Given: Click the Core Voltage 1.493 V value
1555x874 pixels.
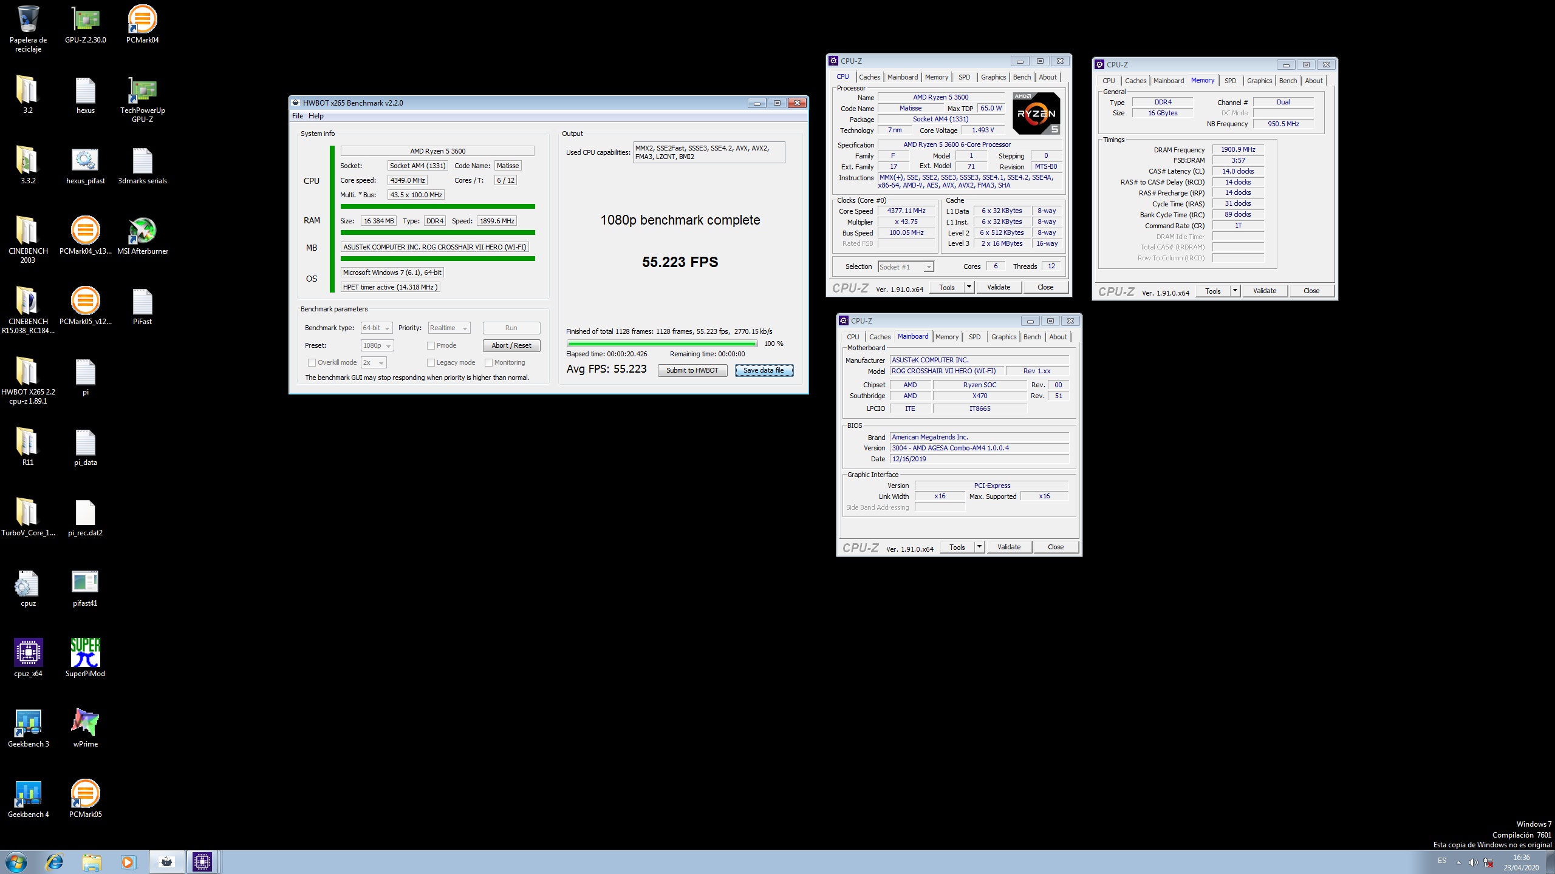Looking at the screenshot, I should click(x=983, y=130).
